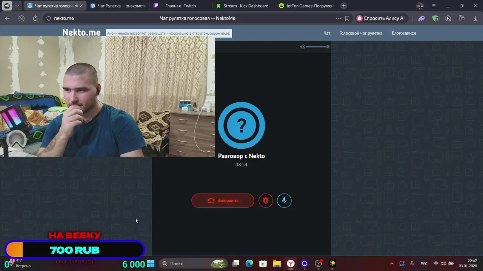Click the Nekto question-mark avatar
483x271 pixels.
pos(241,125)
